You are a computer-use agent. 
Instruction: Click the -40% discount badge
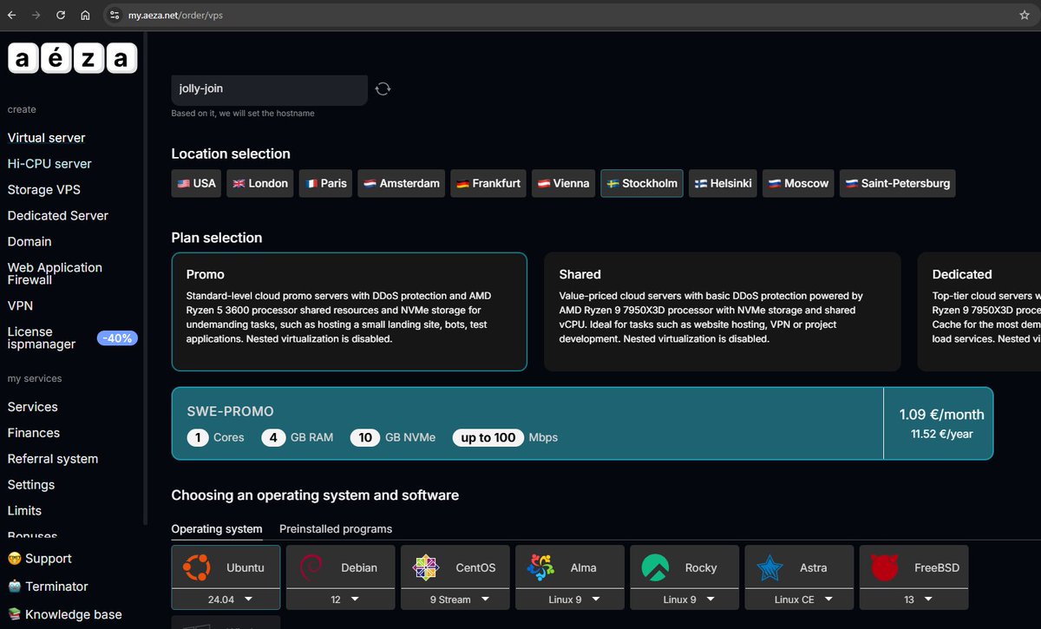pyautogui.click(x=117, y=338)
